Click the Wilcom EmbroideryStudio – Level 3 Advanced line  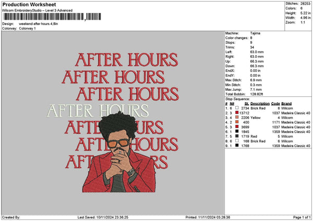(38, 10)
